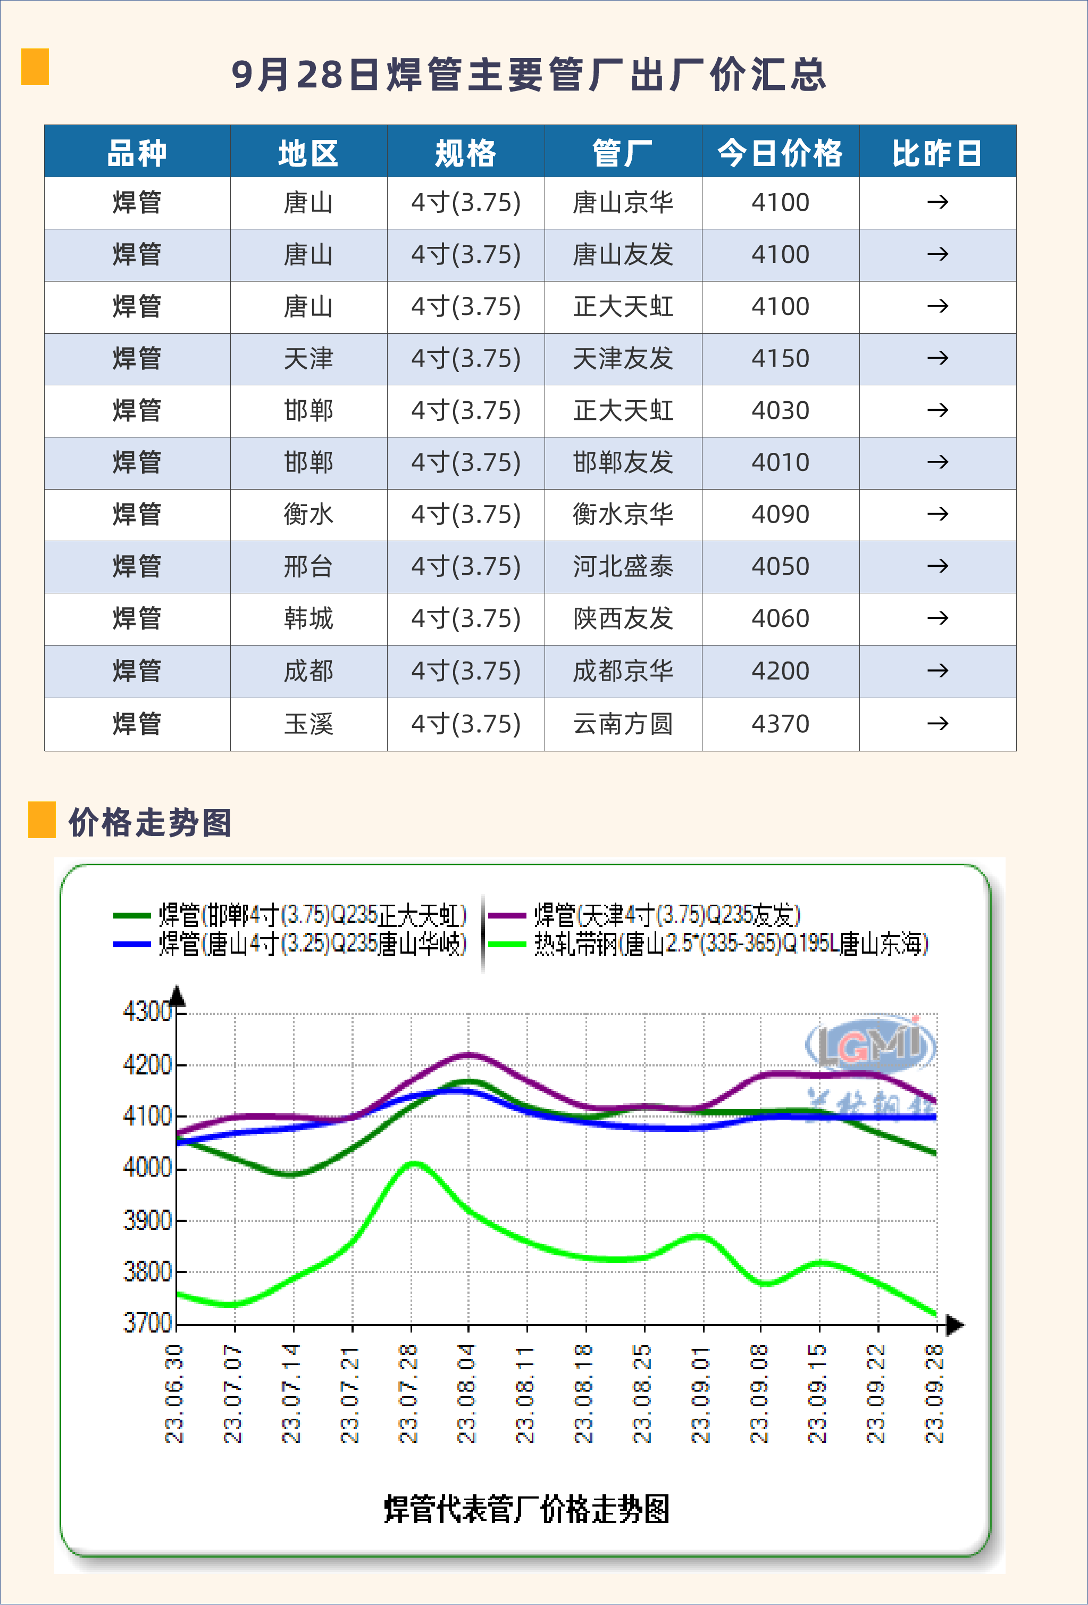Click the arrow icon in 云南方圆 row
The image size is (1088, 1605).
pyautogui.click(x=937, y=724)
